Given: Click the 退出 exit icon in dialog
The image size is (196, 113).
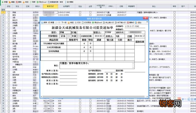Looking at the screenshot, I should pyautogui.click(x=136, y=23).
